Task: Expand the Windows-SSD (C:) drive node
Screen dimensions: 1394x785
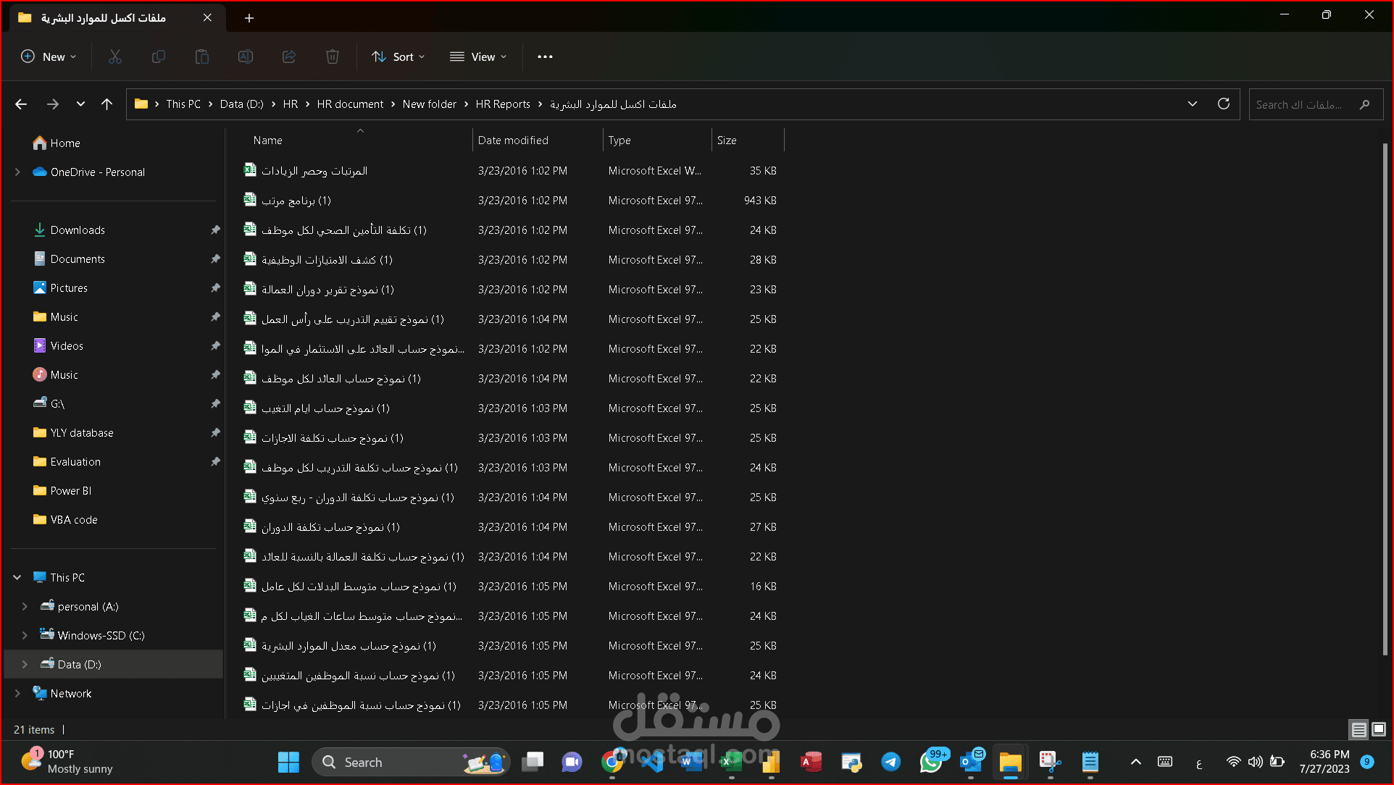Action: click(x=25, y=635)
